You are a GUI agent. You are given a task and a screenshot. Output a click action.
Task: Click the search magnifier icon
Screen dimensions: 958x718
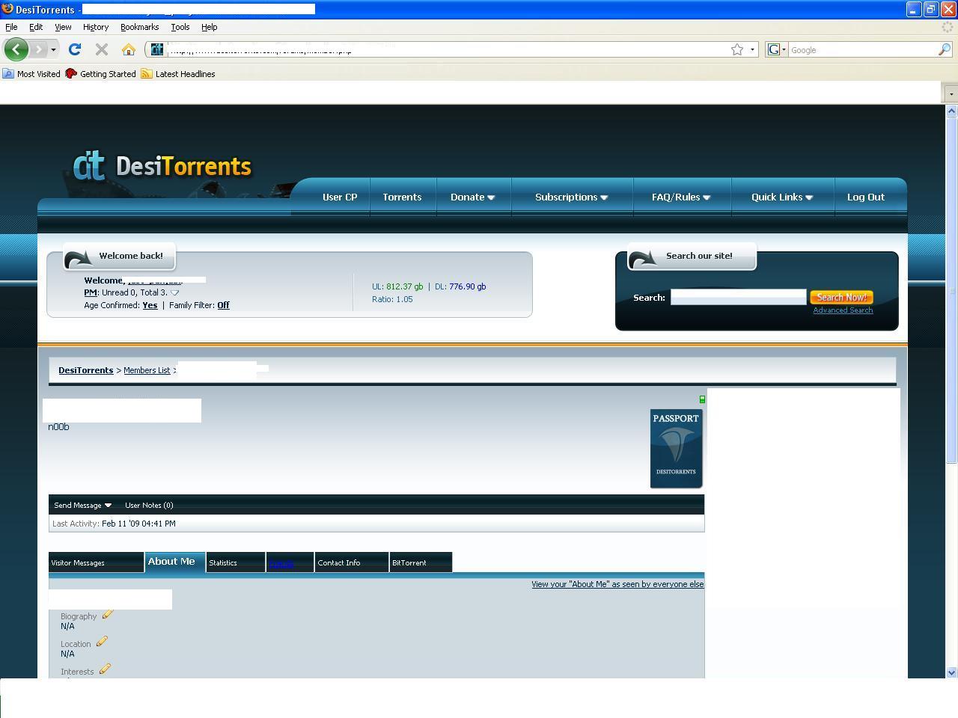tap(945, 49)
